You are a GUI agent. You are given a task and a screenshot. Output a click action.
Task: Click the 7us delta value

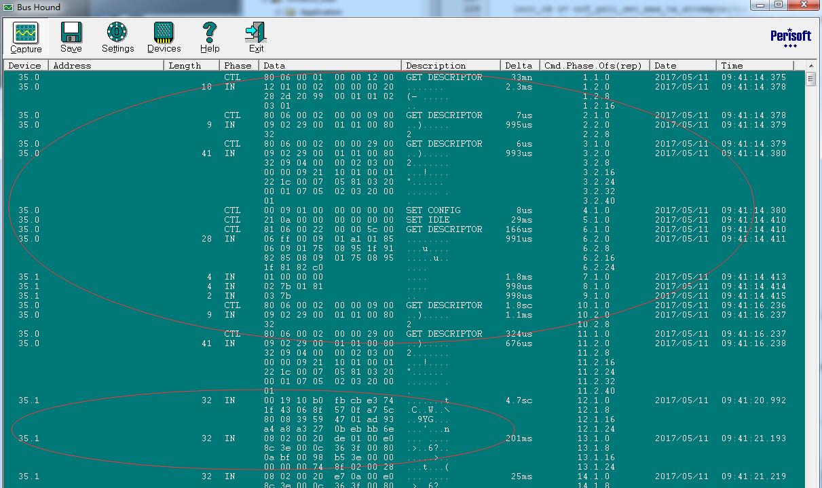click(x=524, y=115)
